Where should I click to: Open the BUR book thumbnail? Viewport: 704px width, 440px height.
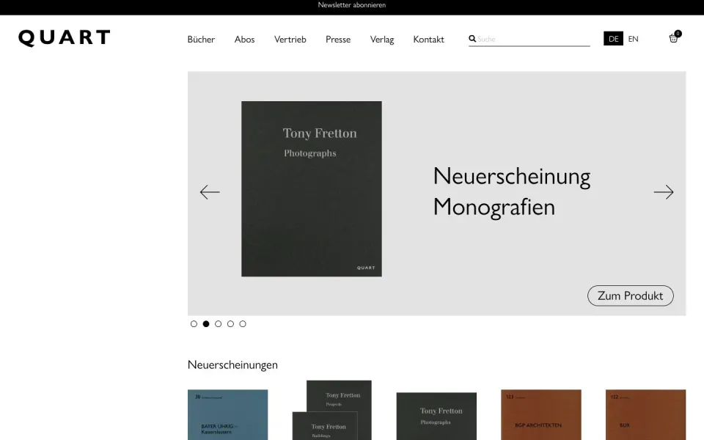click(x=645, y=415)
